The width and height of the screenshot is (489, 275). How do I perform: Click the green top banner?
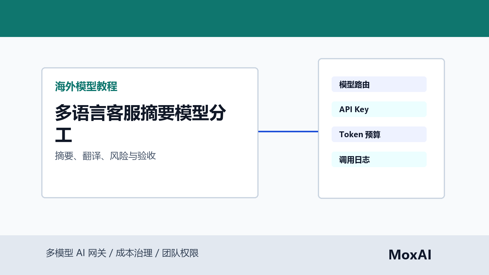(x=244, y=18)
